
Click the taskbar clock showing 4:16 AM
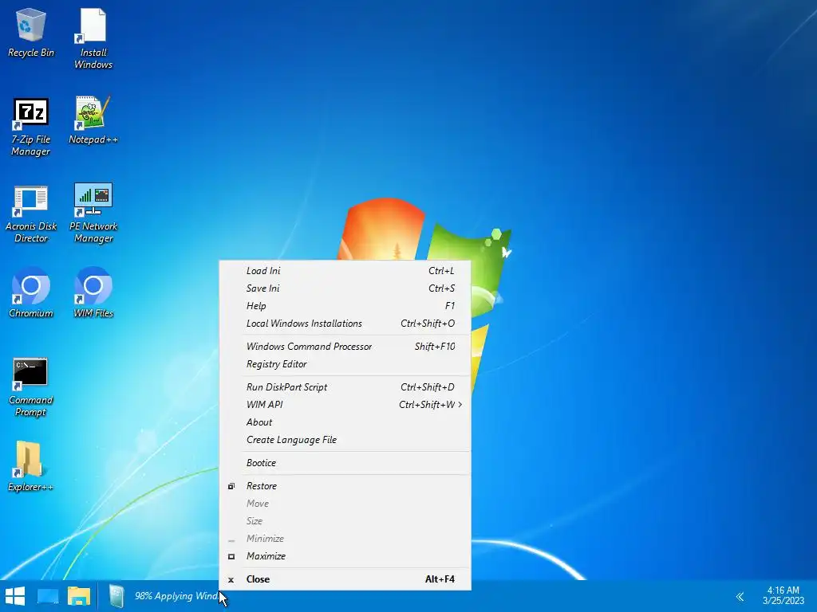[783, 596]
